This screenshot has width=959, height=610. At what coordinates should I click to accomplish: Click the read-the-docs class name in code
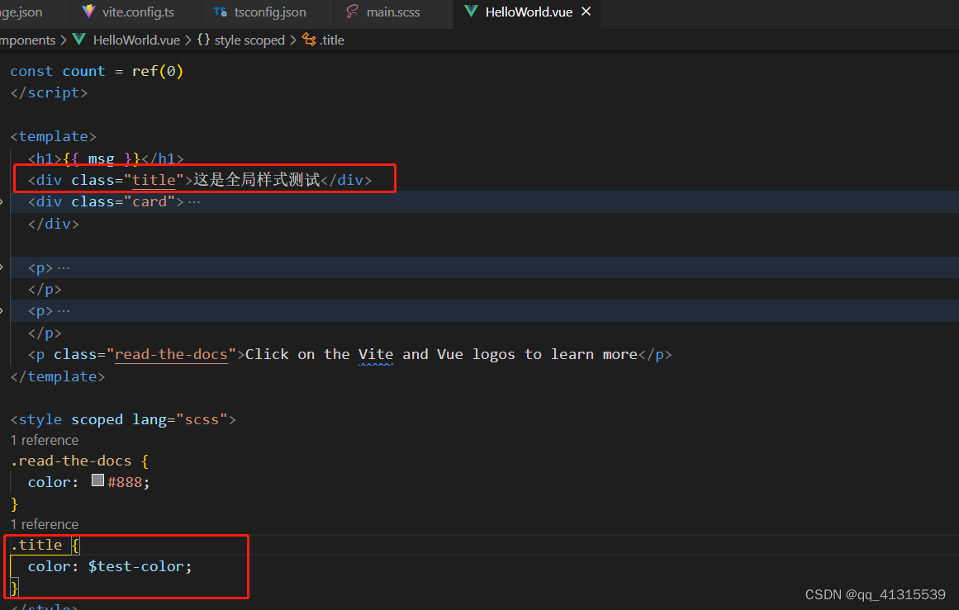coord(171,354)
